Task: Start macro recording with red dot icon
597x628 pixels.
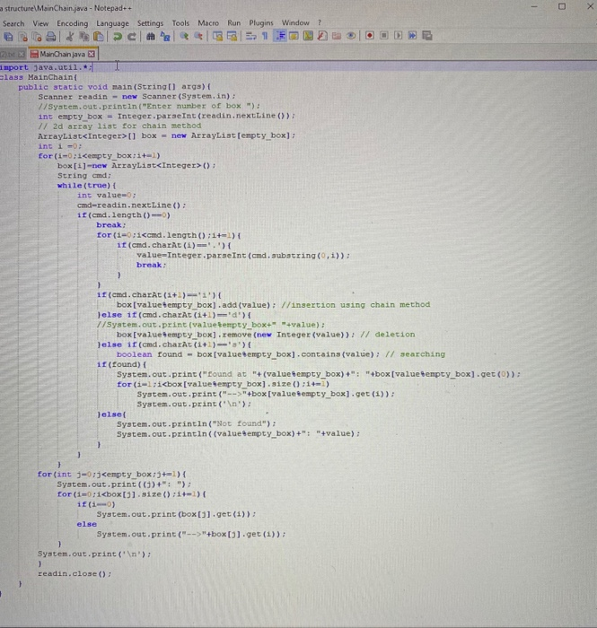Action: coord(369,36)
